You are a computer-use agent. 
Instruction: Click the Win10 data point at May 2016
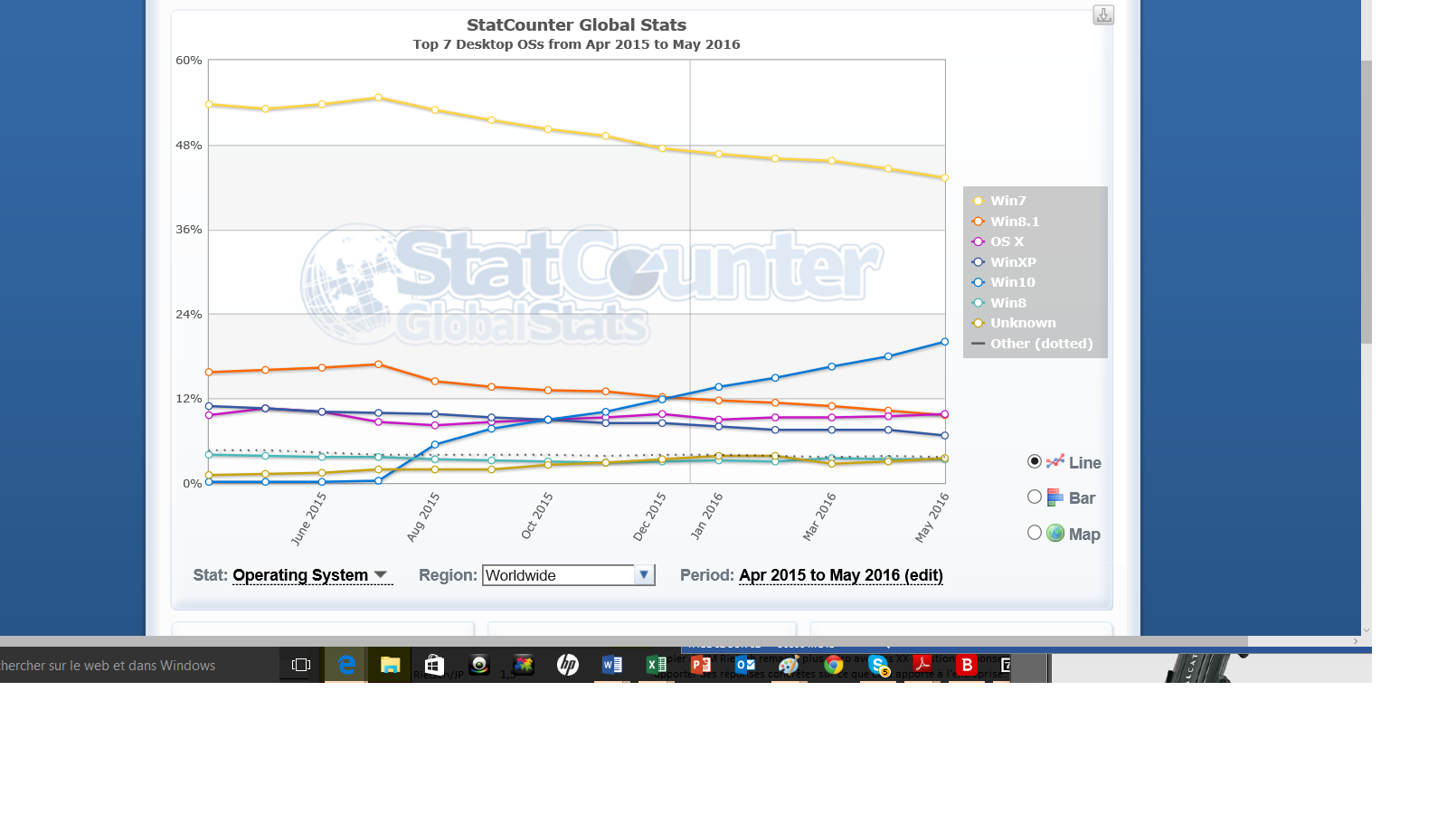point(945,342)
